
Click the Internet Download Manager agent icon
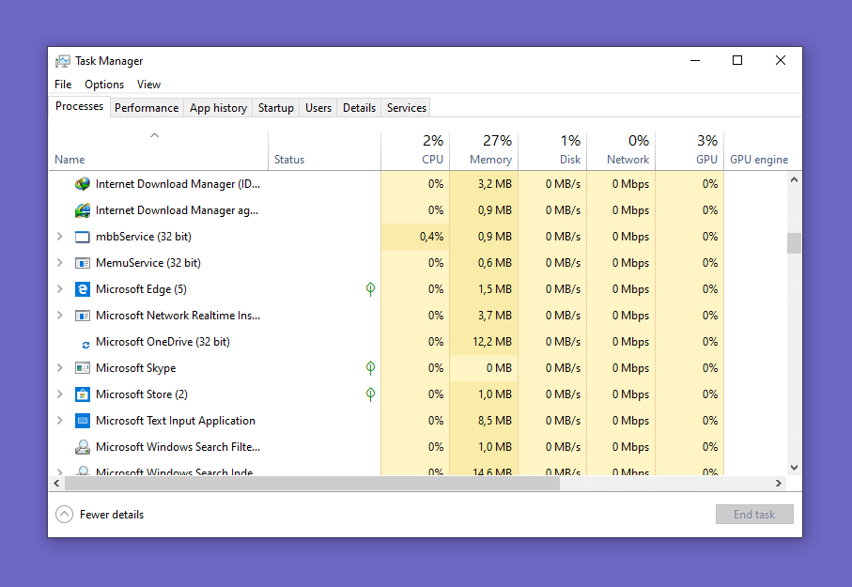click(83, 210)
